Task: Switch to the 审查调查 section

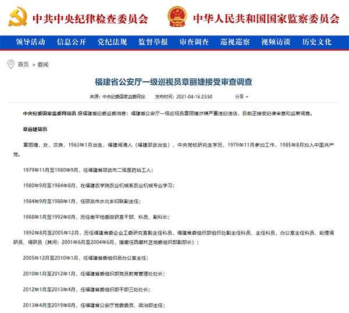Action: [194, 42]
